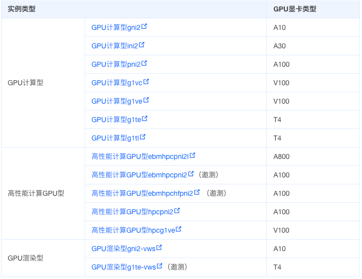Select the 高性能计算GPU型 category cell
Image resolution: width=362 pixels, height=279 pixels.
[36, 193]
